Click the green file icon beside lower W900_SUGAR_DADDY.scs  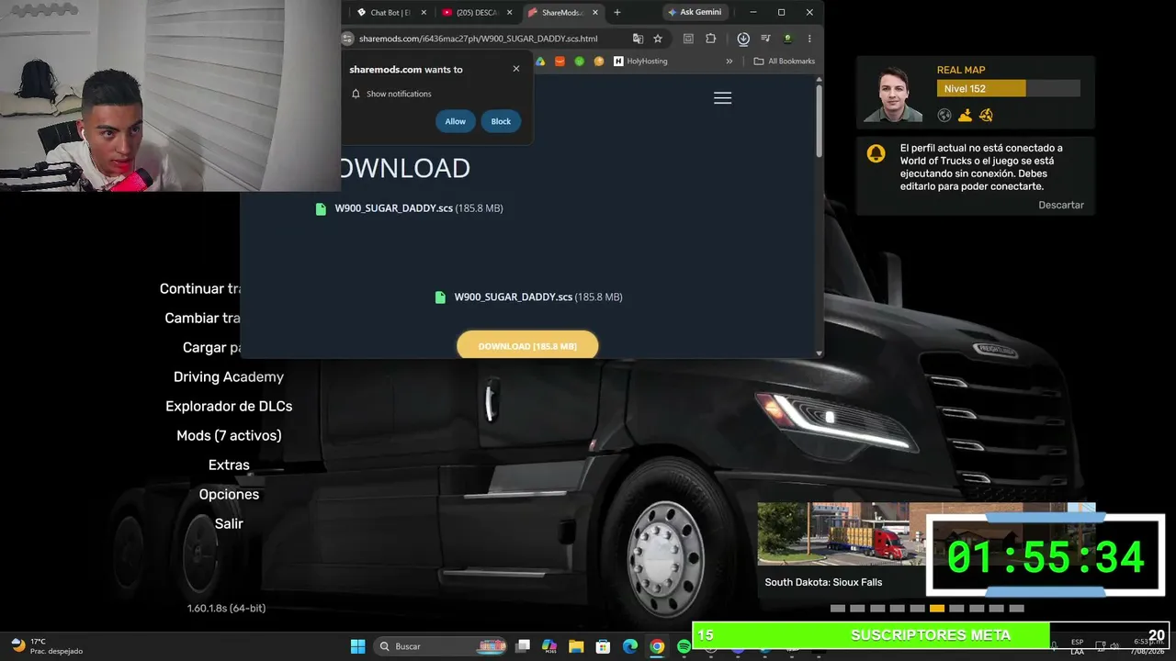(440, 297)
